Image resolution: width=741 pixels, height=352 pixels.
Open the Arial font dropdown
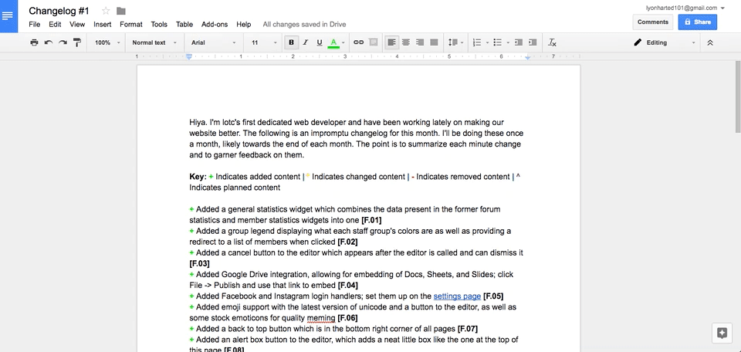[213, 42]
